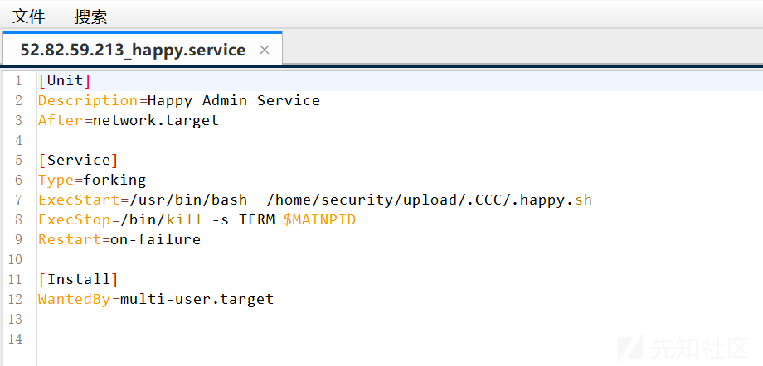The width and height of the screenshot is (763, 366).
Task: Click line number 7 in gutter
Action: [x=18, y=200]
